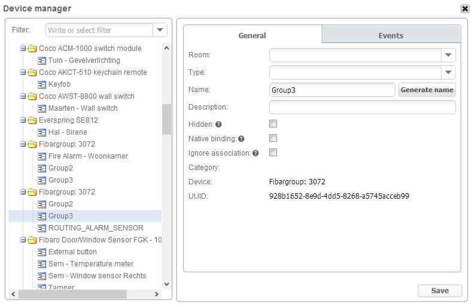The image size is (472, 307).
Task: Click the Everspring SE812 folder icon
Action: tap(32, 120)
